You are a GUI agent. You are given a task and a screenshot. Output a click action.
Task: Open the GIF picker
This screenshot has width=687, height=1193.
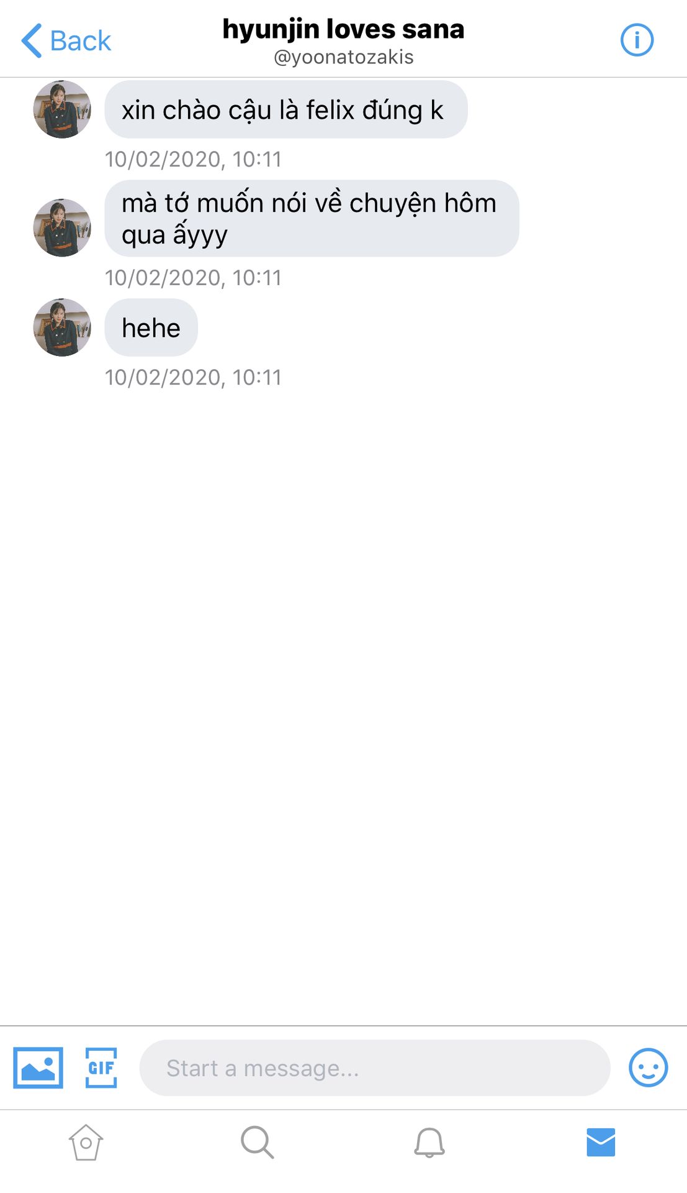point(101,1067)
